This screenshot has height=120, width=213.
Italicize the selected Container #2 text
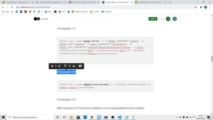coord(56,66)
